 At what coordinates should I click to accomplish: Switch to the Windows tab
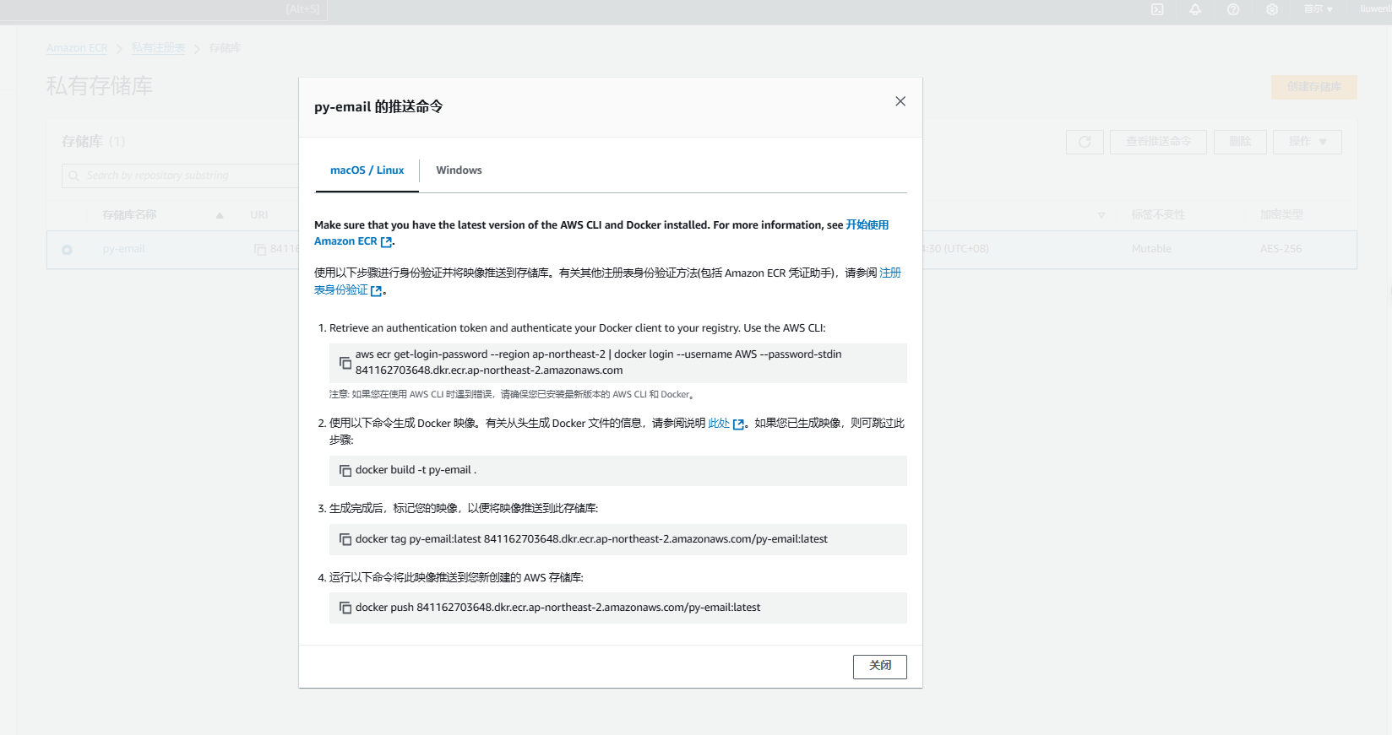(459, 170)
